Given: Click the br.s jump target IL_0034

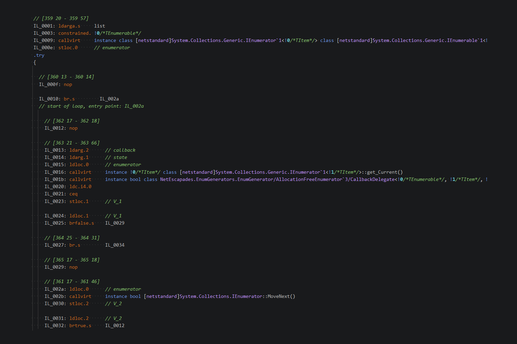Looking at the screenshot, I should [x=115, y=245].
